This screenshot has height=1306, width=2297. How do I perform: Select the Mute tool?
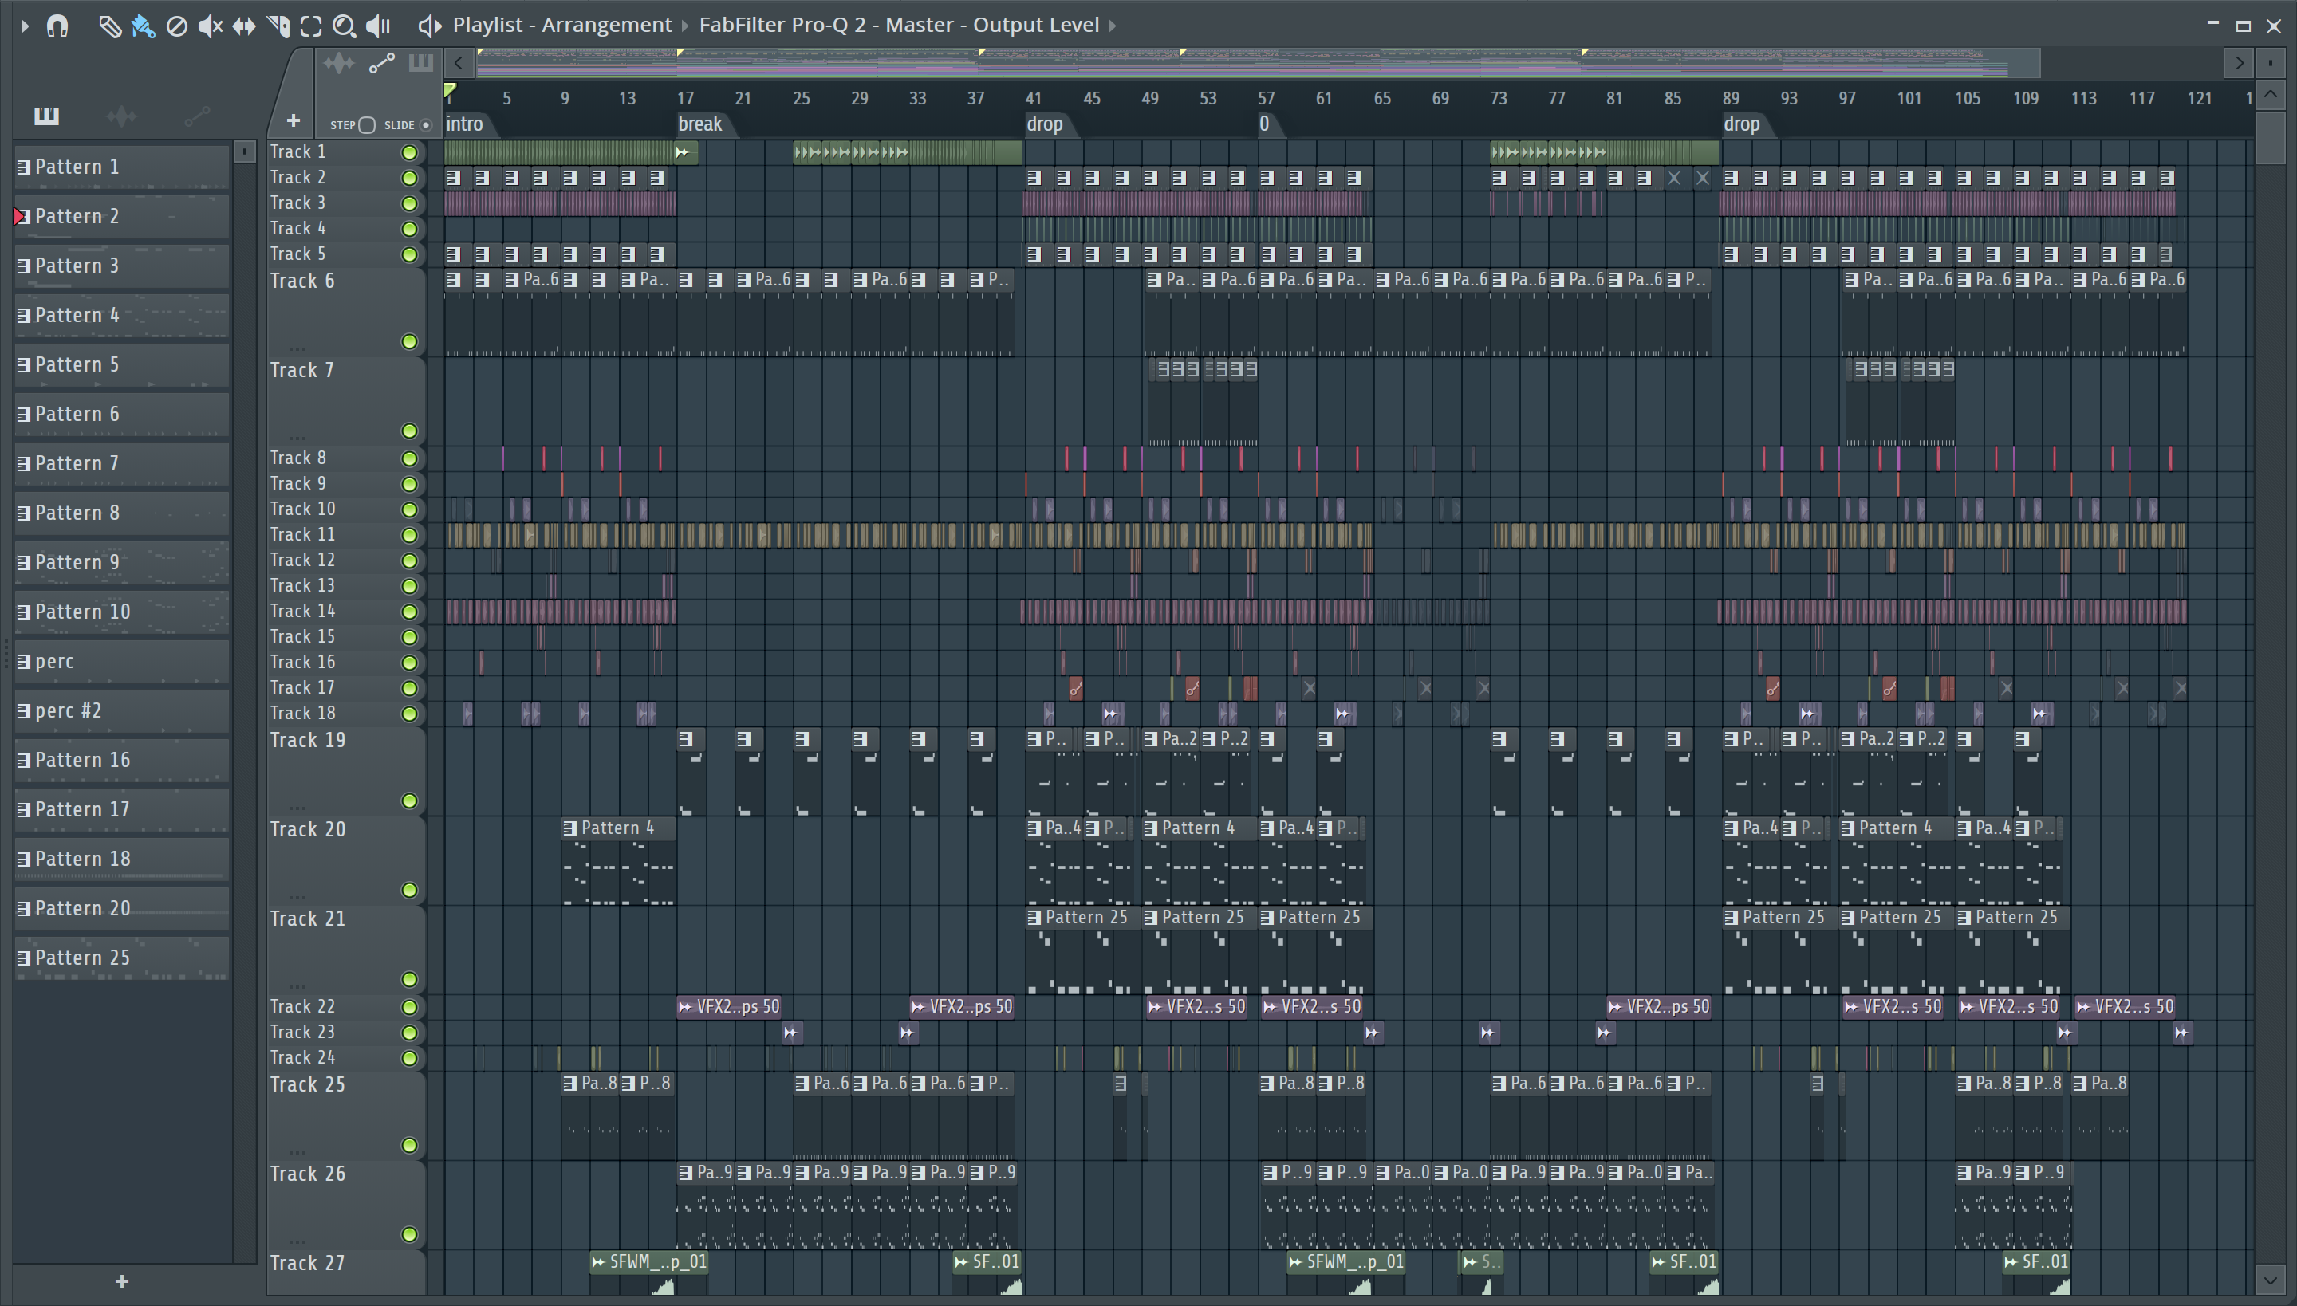(210, 26)
